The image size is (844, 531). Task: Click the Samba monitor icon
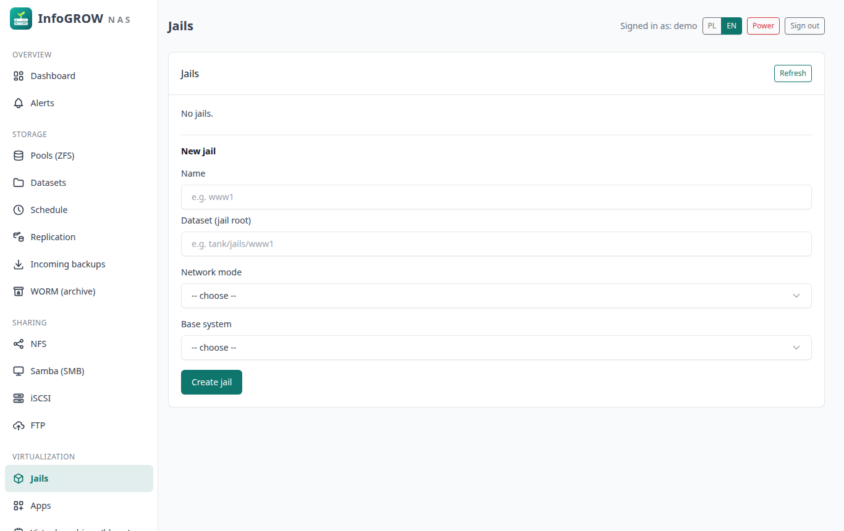click(19, 371)
